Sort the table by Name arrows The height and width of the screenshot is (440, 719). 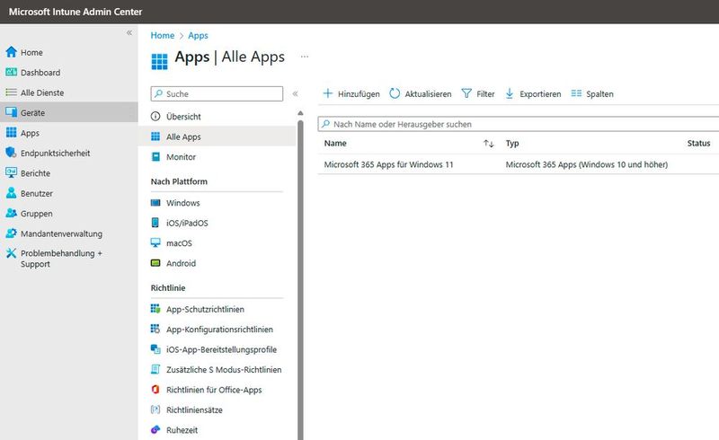[x=488, y=144]
